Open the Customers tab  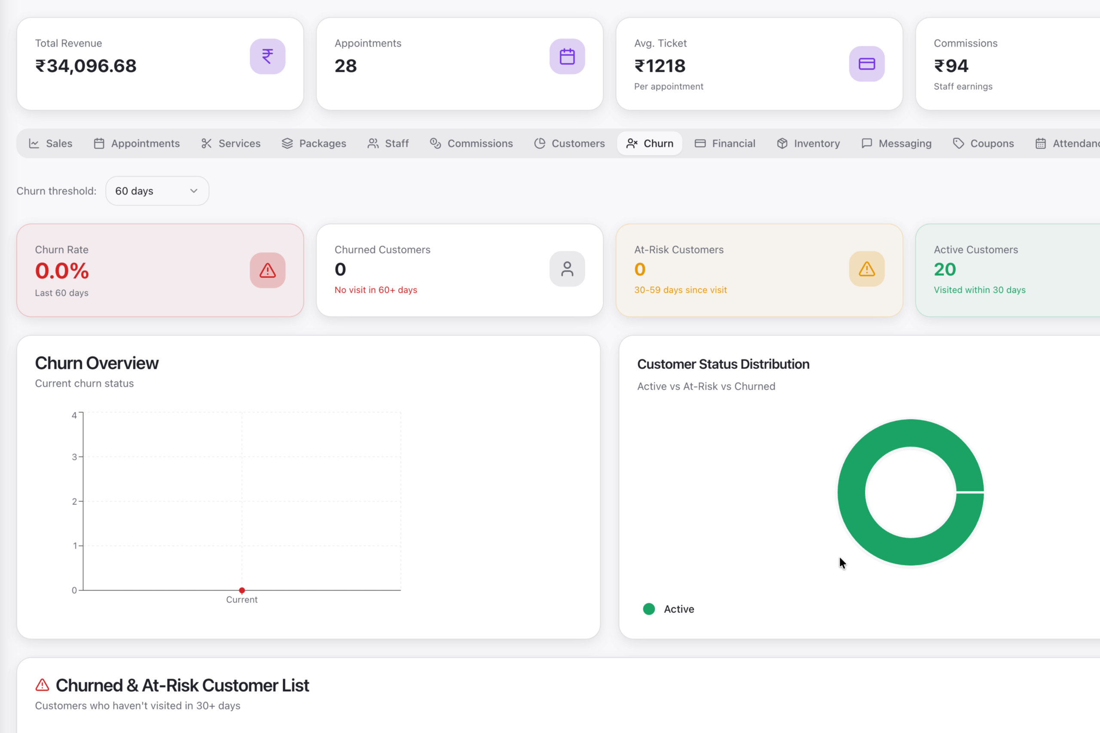tap(569, 143)
